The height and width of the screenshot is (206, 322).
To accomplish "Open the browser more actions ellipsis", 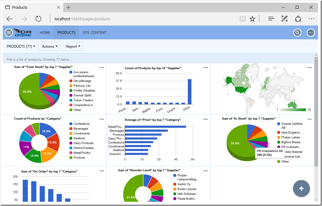I will [x=311, y=19].
